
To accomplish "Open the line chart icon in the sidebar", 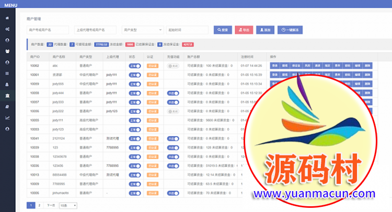I will point(7,118).
